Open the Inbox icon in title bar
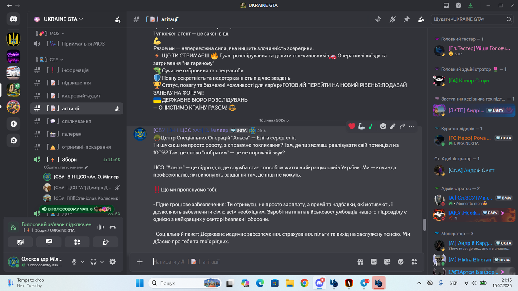Screen dimensions: 518x291 click(x=446, y=6)
